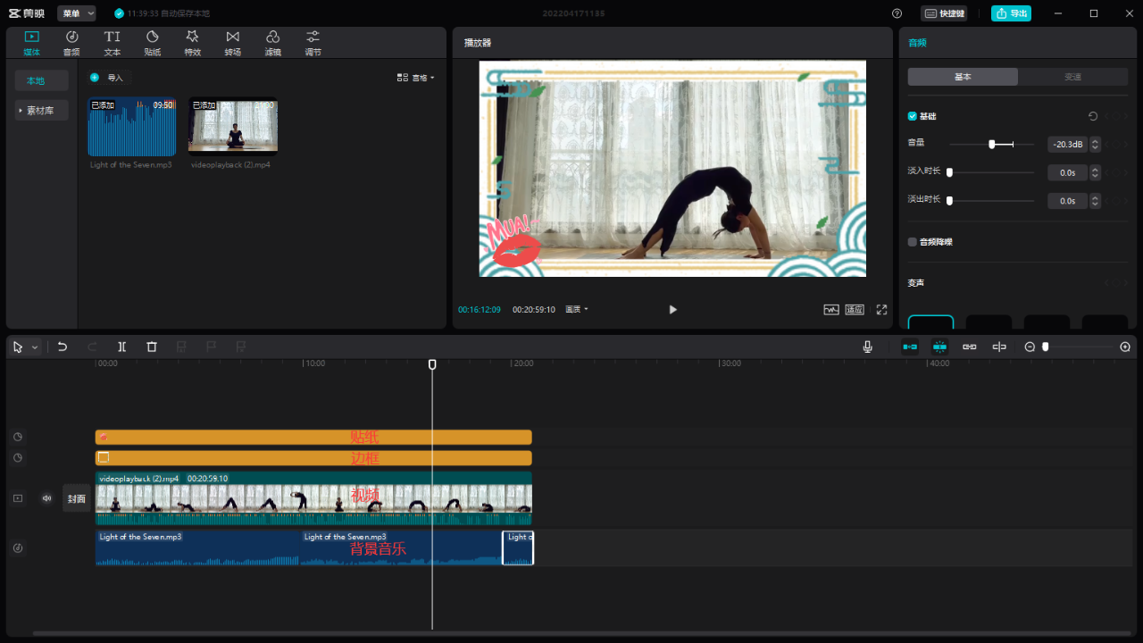Select the 边框 border clip on timeline

pos(313,458)
